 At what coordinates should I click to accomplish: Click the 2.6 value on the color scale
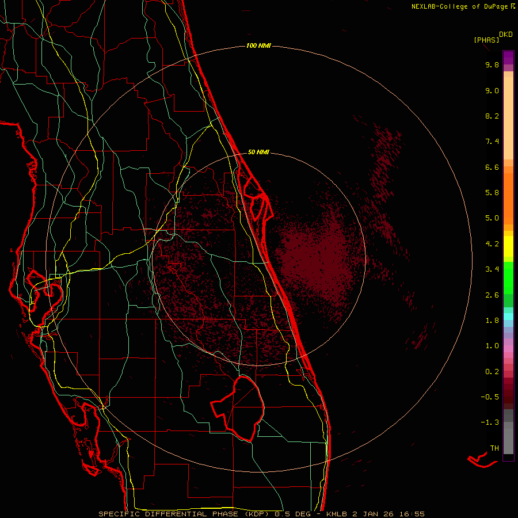(x=492, y=295)
